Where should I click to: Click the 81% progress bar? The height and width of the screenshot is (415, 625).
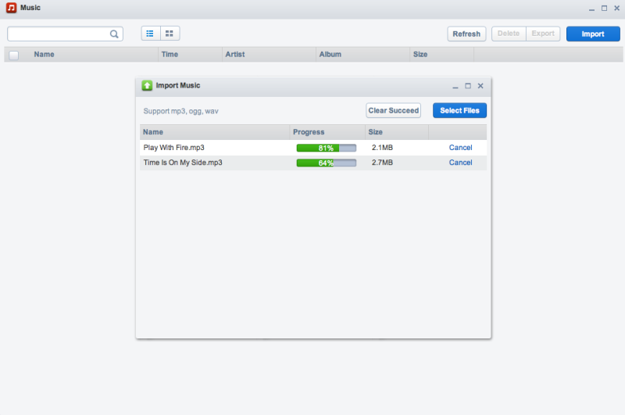tap(326, 148)
